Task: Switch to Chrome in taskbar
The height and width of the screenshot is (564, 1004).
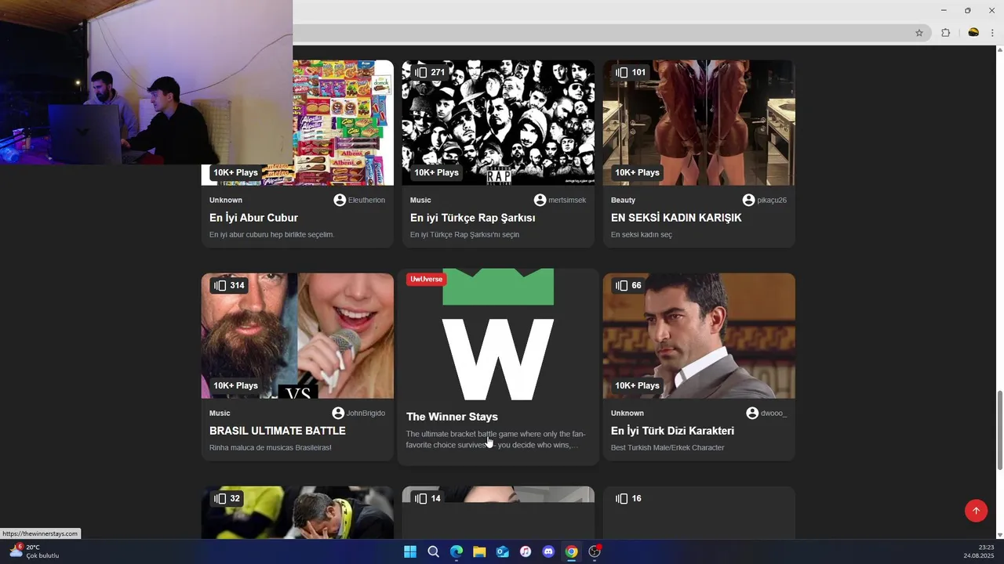Action: click(572, 551)
